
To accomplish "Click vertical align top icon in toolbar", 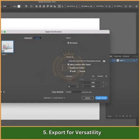I will coord(48,6).
